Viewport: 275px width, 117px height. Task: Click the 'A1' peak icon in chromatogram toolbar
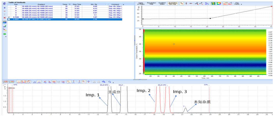pos(69,82)
